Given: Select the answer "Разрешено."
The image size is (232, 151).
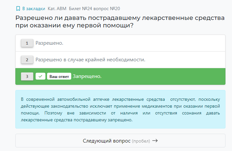Looking at the screenshot, I should pyautogui.click(x=49, y=43).
